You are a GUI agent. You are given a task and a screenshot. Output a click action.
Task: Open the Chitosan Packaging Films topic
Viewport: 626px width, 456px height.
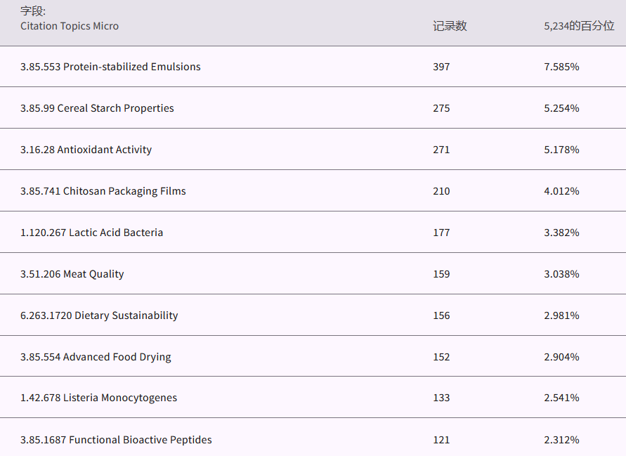tap(103, 191)
